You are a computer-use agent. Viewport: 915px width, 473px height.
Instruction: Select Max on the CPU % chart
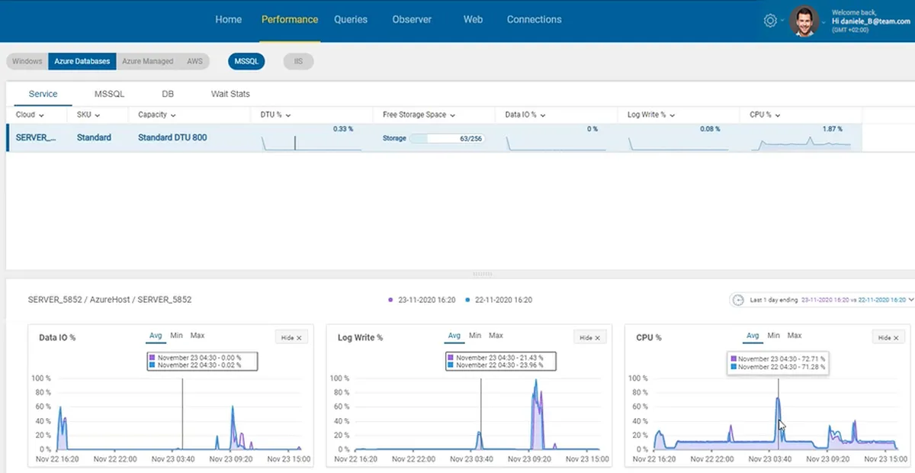(x=795, y=336)
